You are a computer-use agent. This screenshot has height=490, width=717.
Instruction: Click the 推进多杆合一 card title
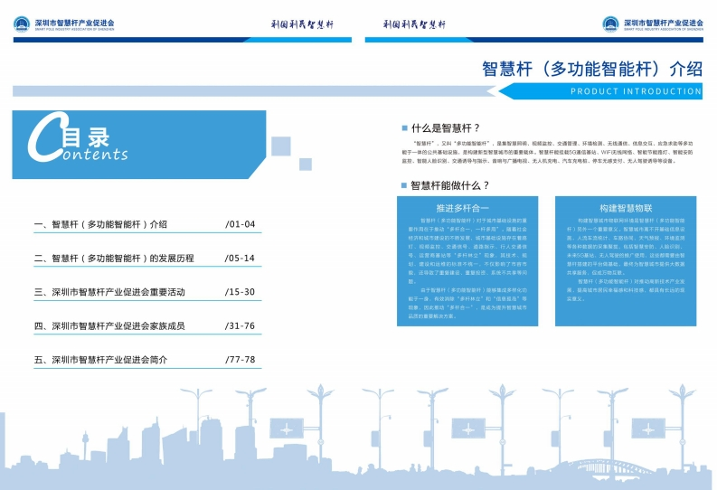(462, 209)
